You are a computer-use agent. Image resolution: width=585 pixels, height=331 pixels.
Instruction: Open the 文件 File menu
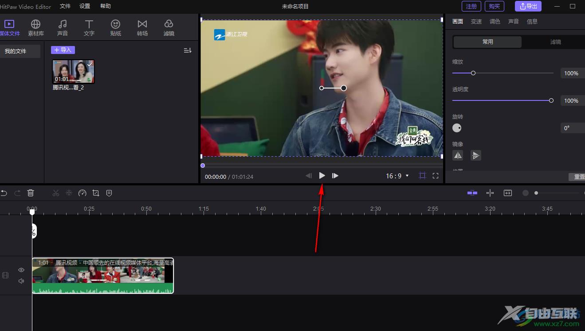(x=65, y=6)
